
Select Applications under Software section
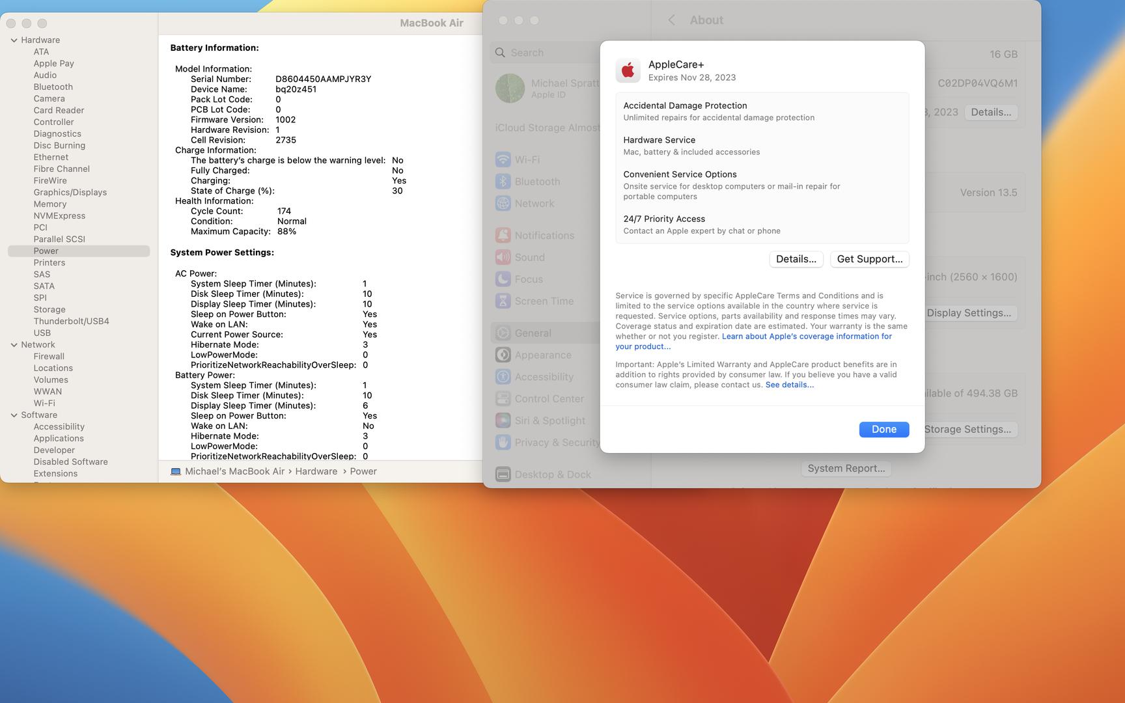click(x=59, y=439)
